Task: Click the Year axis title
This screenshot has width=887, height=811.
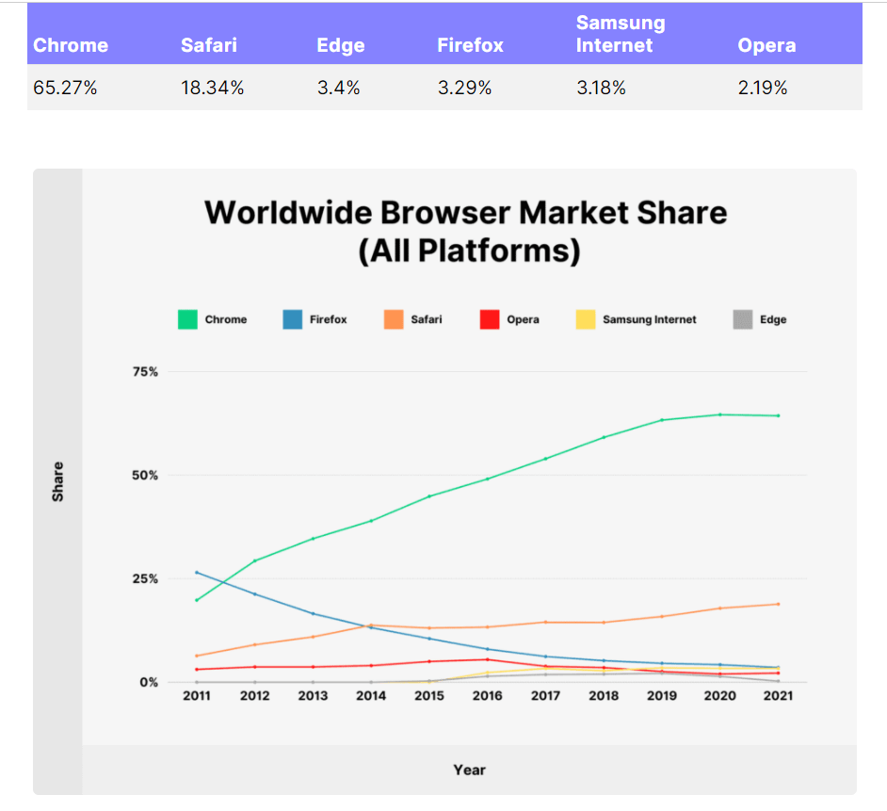Action: click(470, 770)
